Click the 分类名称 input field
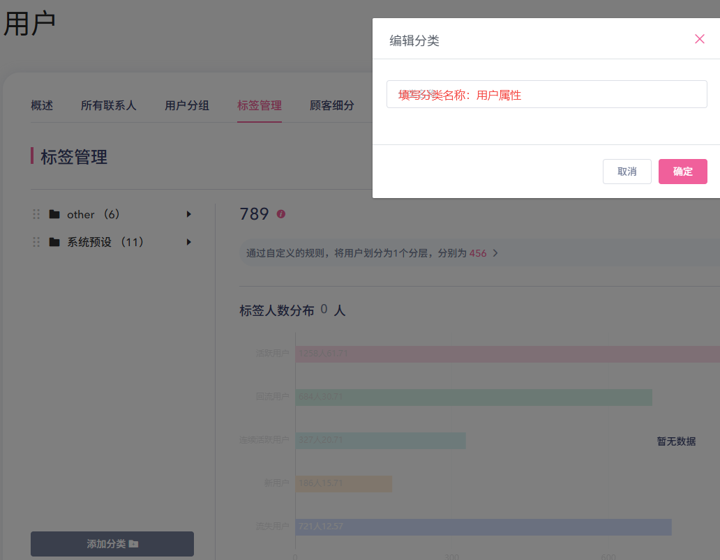Image resolution: width=720 pixels, height=560 pixels. tap(546, 95)
